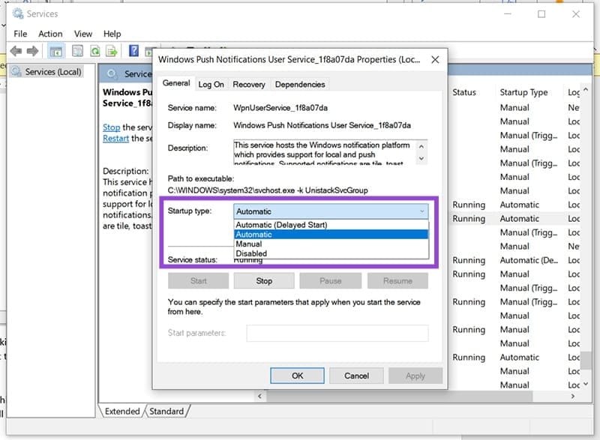Toggle the Show/Hide Console Tree icon
600x440 pixels.
click(55, 51)
